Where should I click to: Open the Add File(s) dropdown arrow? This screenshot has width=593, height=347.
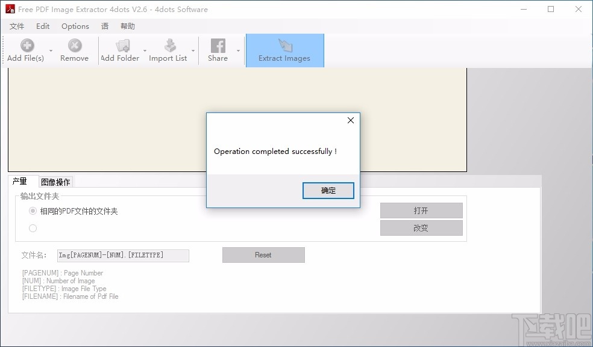point(51,51)
